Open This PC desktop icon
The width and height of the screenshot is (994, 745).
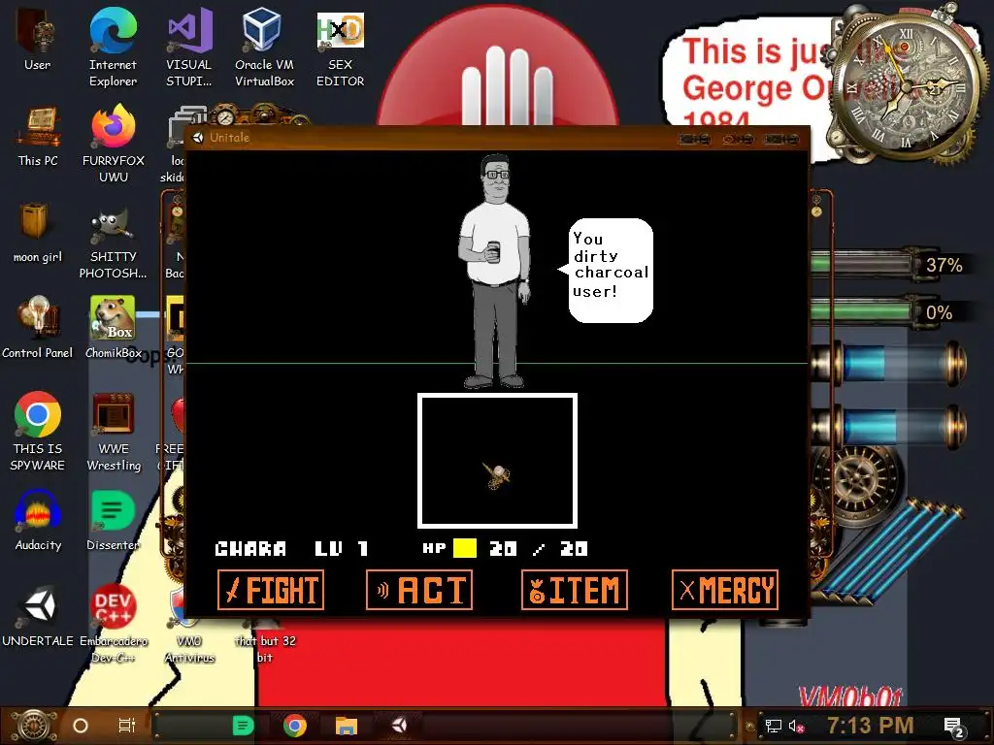[x=38, y=136]
